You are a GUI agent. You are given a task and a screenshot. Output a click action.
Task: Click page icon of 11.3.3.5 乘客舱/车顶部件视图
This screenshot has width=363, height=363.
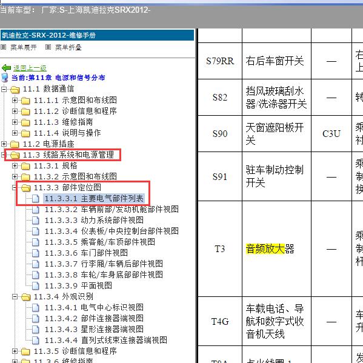(x=36, y=242)
